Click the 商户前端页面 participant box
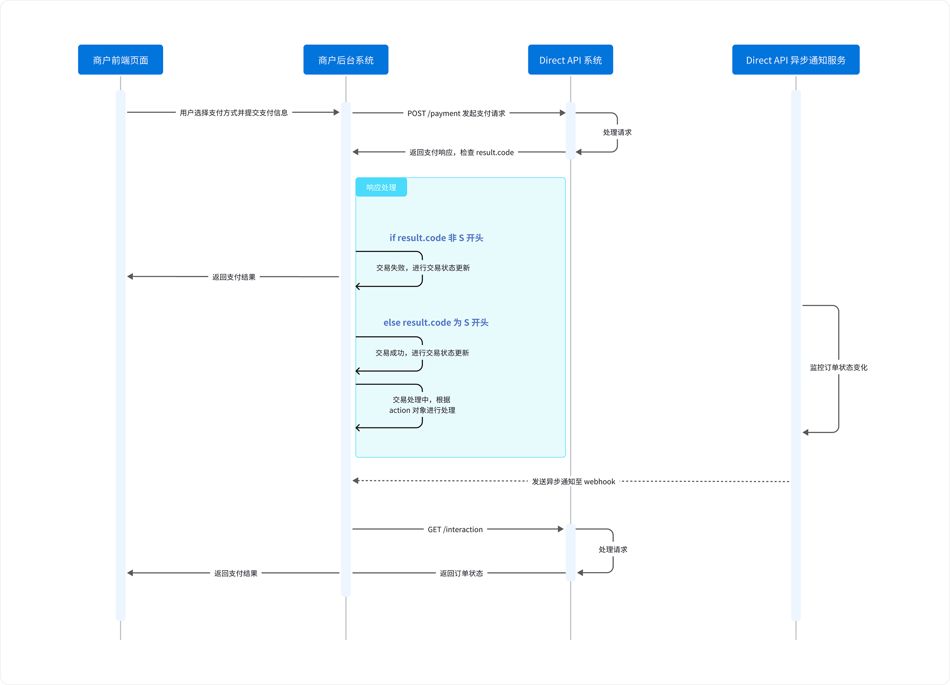The height and width of the screenshot is (685, 950). pyautogui.click(x=120, y=60)
